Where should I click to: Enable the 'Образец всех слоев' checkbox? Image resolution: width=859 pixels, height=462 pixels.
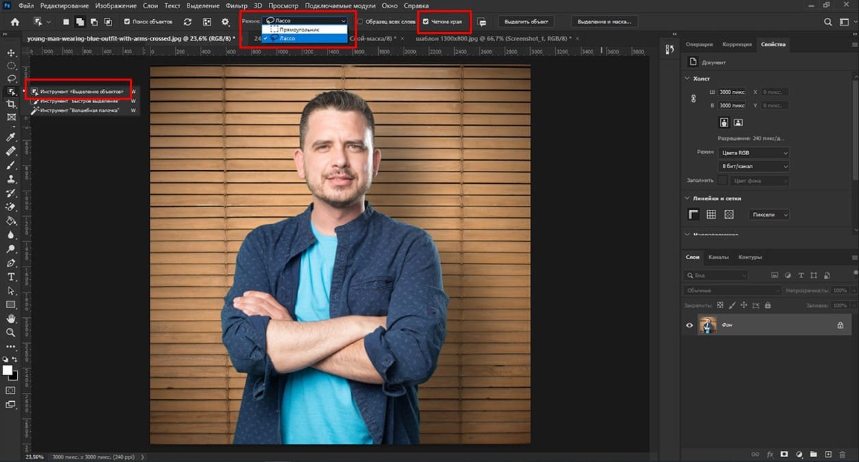click(x=360, y=22)
